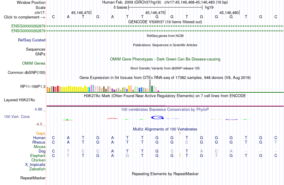Click the PhyloP Basewise Conservation title
The height and width of the screenshot is (185, 284).
(x=165, y=110)
